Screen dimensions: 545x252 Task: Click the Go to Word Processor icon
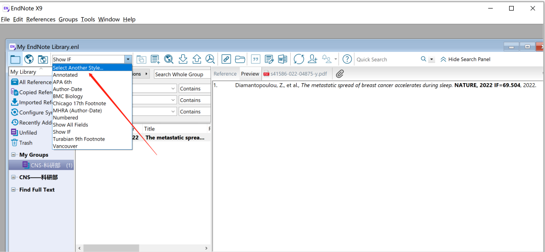point(283,59)
